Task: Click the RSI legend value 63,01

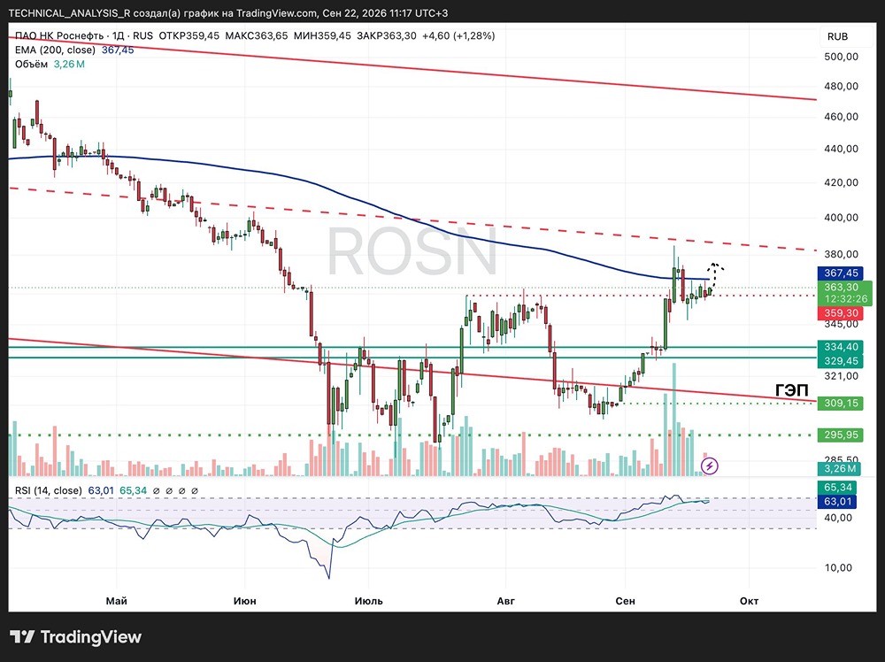Action: pyautogui.click(x=101, y=490)
